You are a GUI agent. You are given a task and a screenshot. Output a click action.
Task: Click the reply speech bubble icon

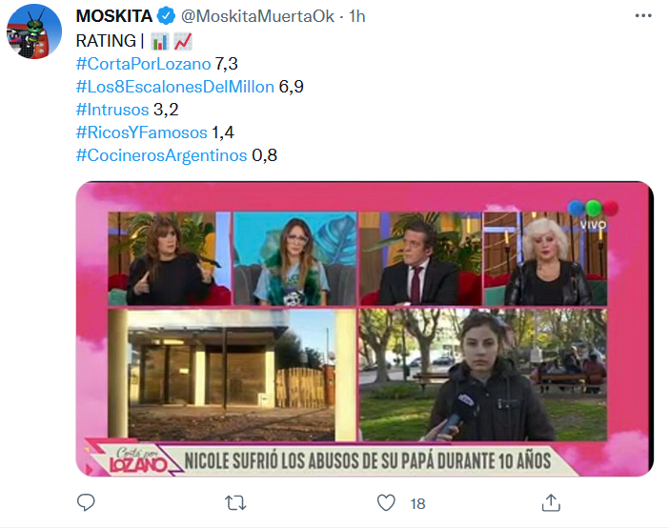tap(86, 502)
